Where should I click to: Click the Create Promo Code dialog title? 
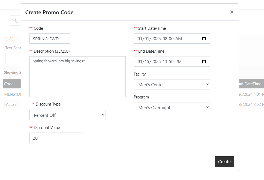tap(49, 12)
